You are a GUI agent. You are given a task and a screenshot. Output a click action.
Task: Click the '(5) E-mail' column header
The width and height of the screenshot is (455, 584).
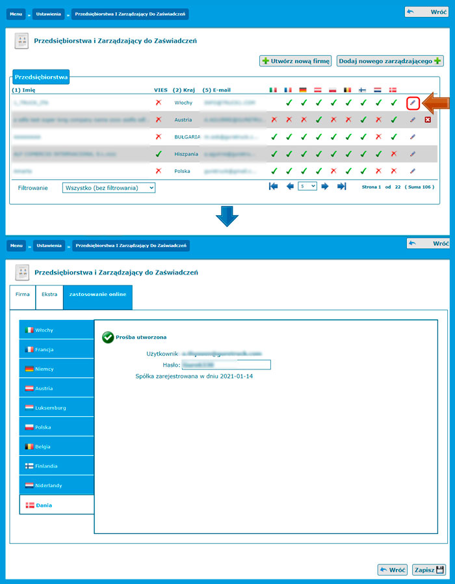216,90
